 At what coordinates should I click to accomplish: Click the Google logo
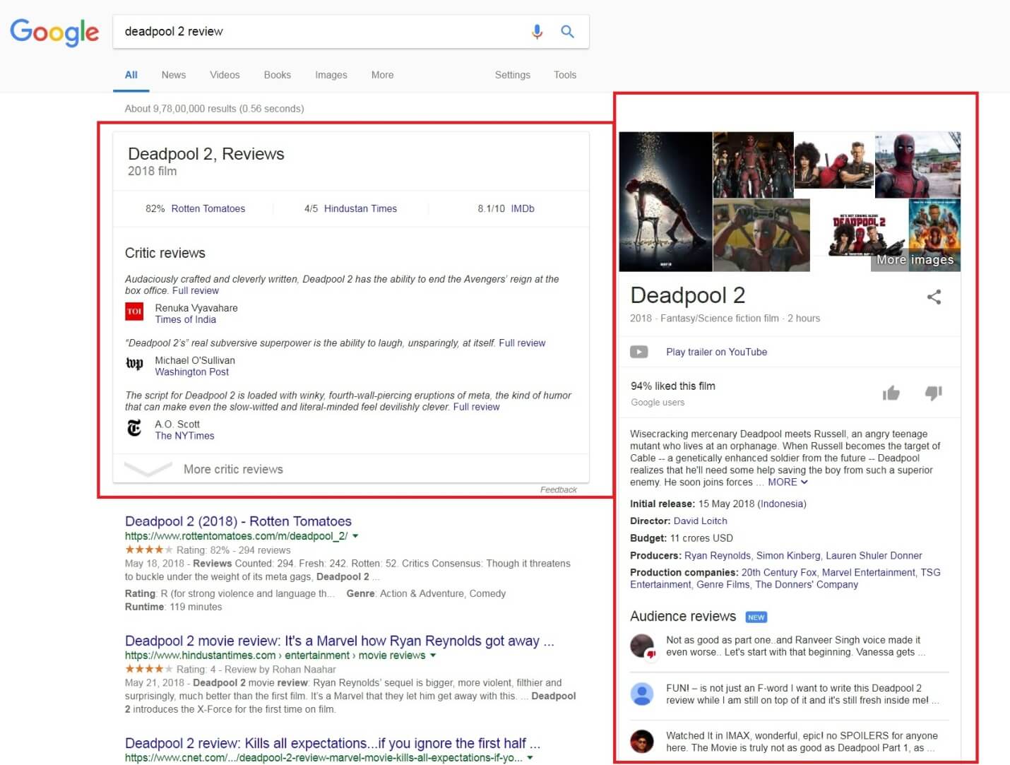point(54,32)
